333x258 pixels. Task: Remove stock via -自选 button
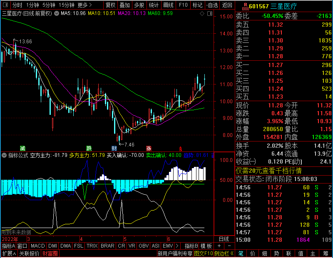212,5
